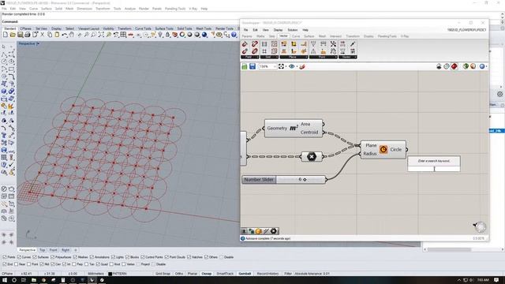Click the Help question mark icon
505x284 pixels.
coord(234,35)
